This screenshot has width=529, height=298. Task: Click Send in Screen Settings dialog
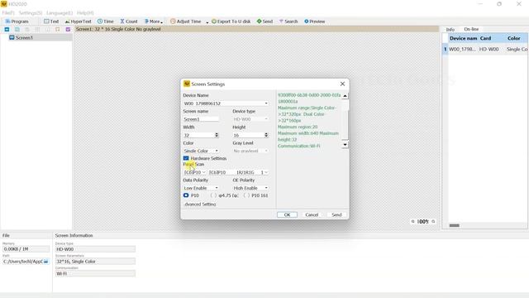(336, 214)
